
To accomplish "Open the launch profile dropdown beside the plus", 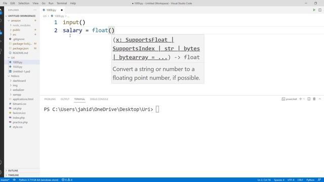I will [304, 99].
